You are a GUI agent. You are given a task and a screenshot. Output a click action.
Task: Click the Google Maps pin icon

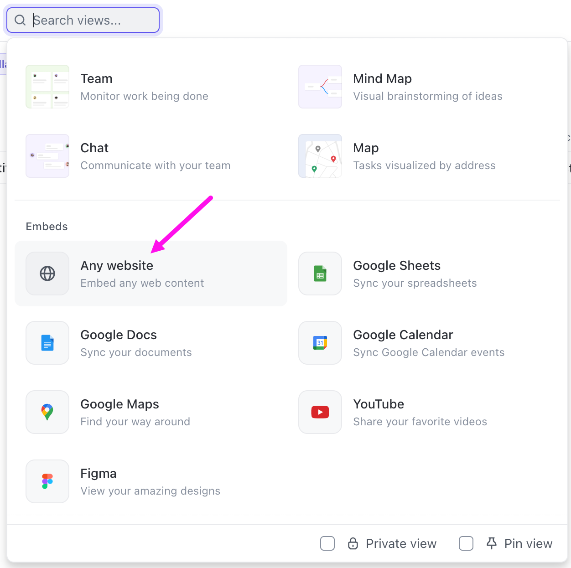point(47,412)
